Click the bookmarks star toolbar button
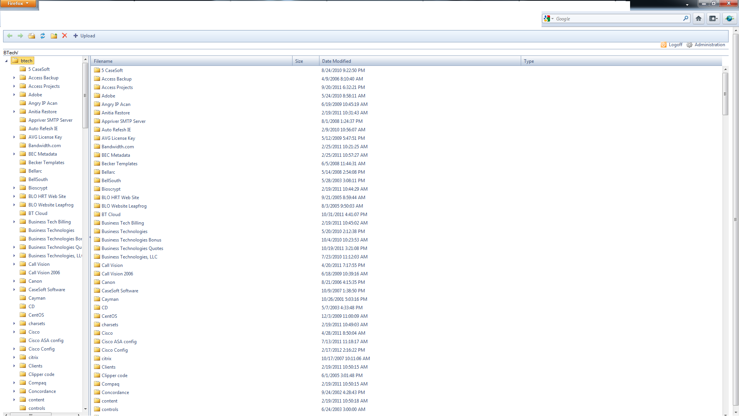This screenshot has height=416, width=739. click(x=713, y=18)
